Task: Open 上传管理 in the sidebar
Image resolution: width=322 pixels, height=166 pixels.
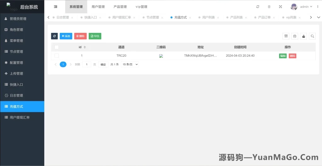Action: 22,74
